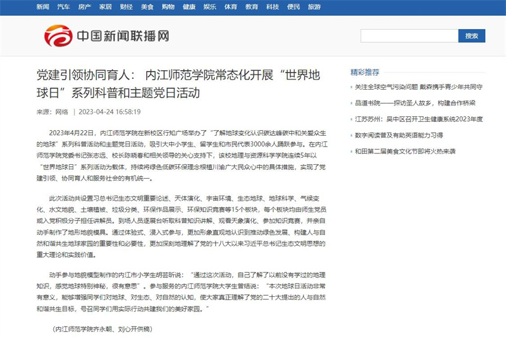Screen dimensions: 506x338
Task: Open the 关注全球空气污染问题 recommended article
Action: (418, 87)
